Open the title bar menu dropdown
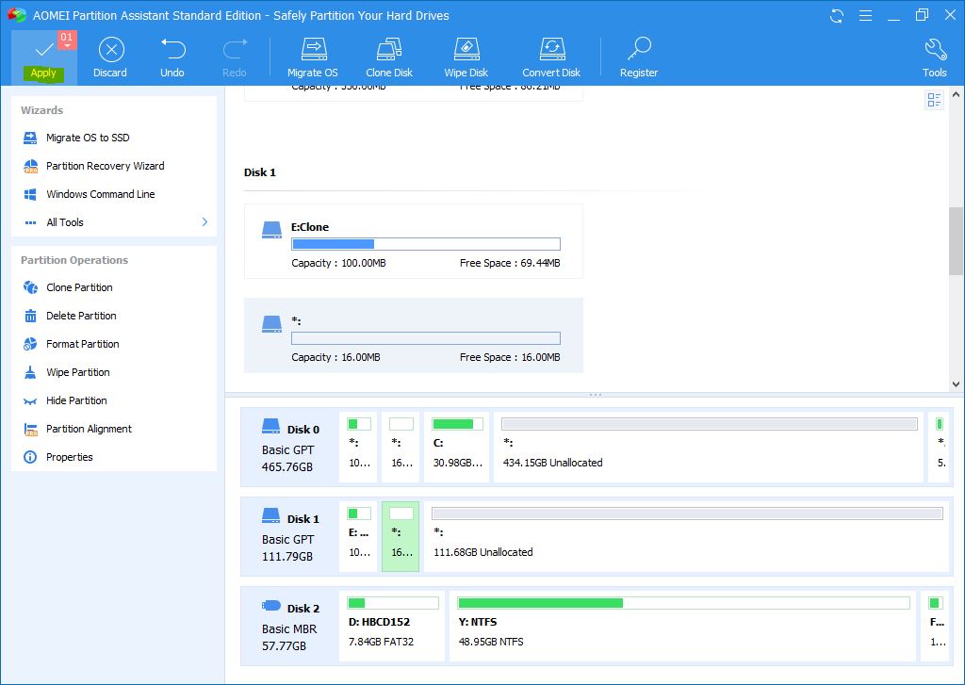This screenshot has height=685, width=965. point(862,15)
